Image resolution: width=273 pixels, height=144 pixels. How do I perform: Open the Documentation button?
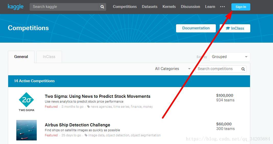click(x=196, y=28)
